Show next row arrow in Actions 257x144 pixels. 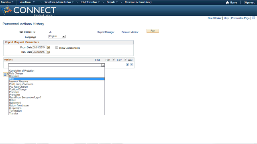tap(125, 60)
